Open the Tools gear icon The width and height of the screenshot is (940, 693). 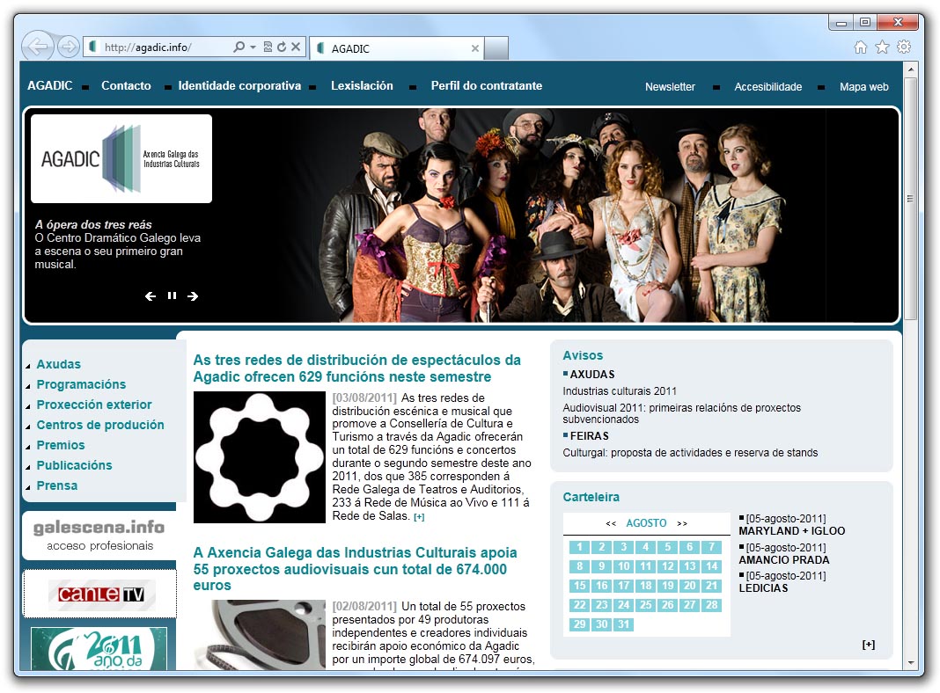pyautogui.click(x=904, y=47)
